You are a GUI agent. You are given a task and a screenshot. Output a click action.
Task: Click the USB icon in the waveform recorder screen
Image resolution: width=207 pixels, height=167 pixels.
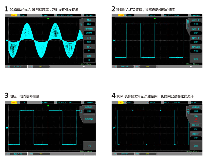(191, 154)
